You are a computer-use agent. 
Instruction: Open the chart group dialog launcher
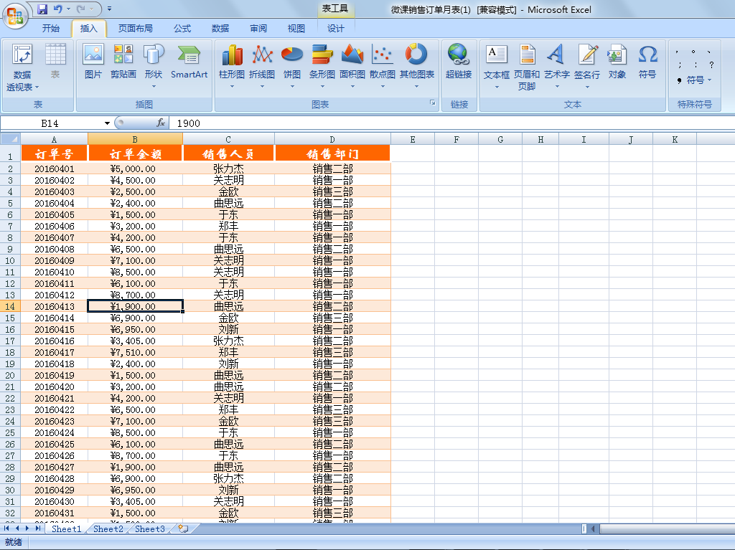coord(433,103)
